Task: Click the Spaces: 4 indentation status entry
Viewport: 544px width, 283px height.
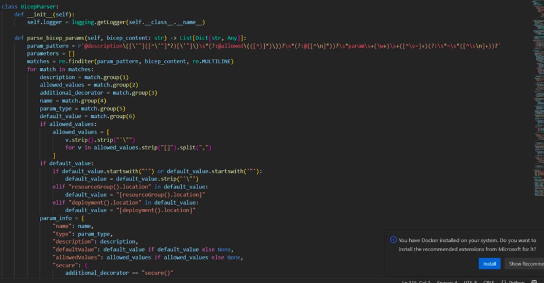Action: 447,281
